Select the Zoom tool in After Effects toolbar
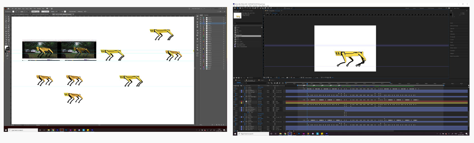This screenshot has height=143, width=474. coord(242,8)
